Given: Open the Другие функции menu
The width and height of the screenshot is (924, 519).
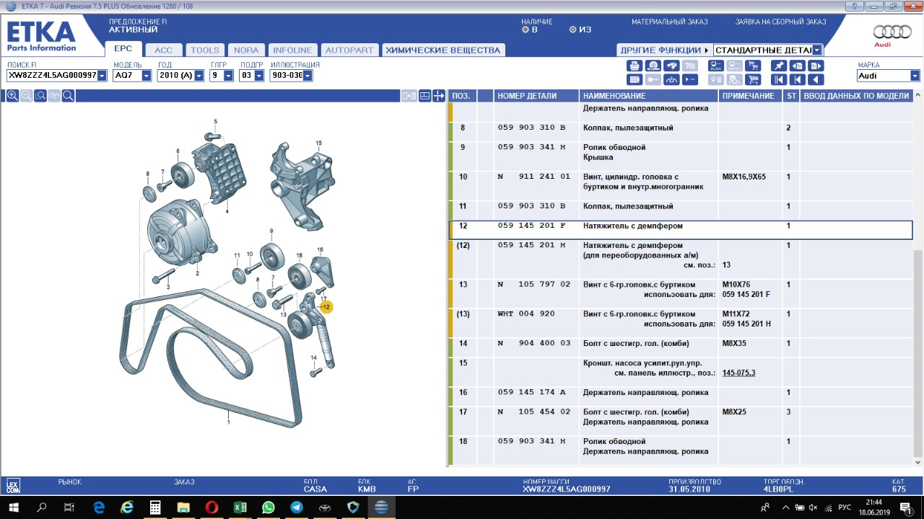Looking at the screenshot, I should tap(664, 50).
